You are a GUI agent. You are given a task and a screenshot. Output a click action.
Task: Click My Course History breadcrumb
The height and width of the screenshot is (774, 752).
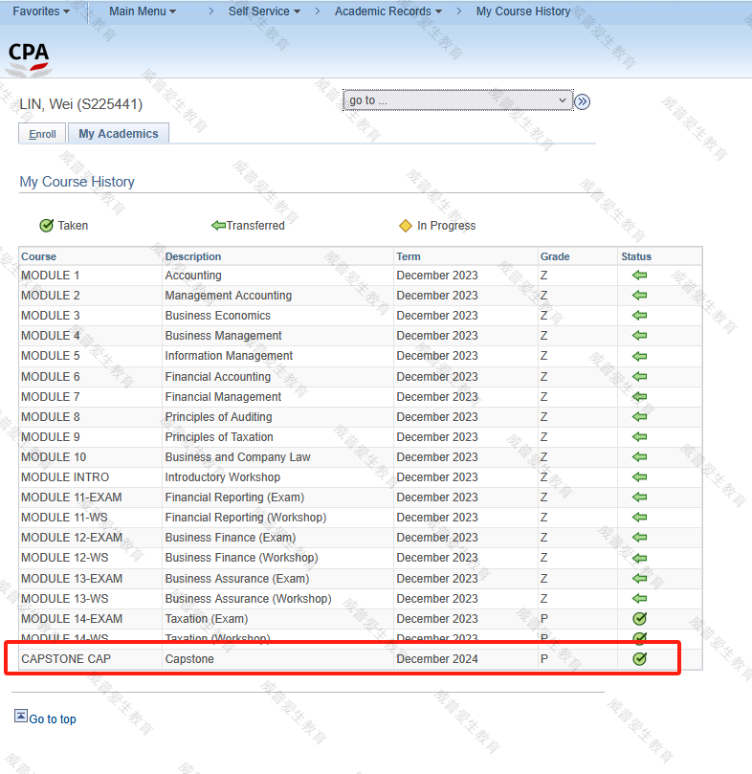pos(523,11)
